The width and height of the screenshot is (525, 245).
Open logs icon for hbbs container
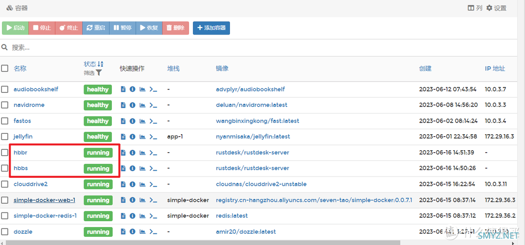123,168
